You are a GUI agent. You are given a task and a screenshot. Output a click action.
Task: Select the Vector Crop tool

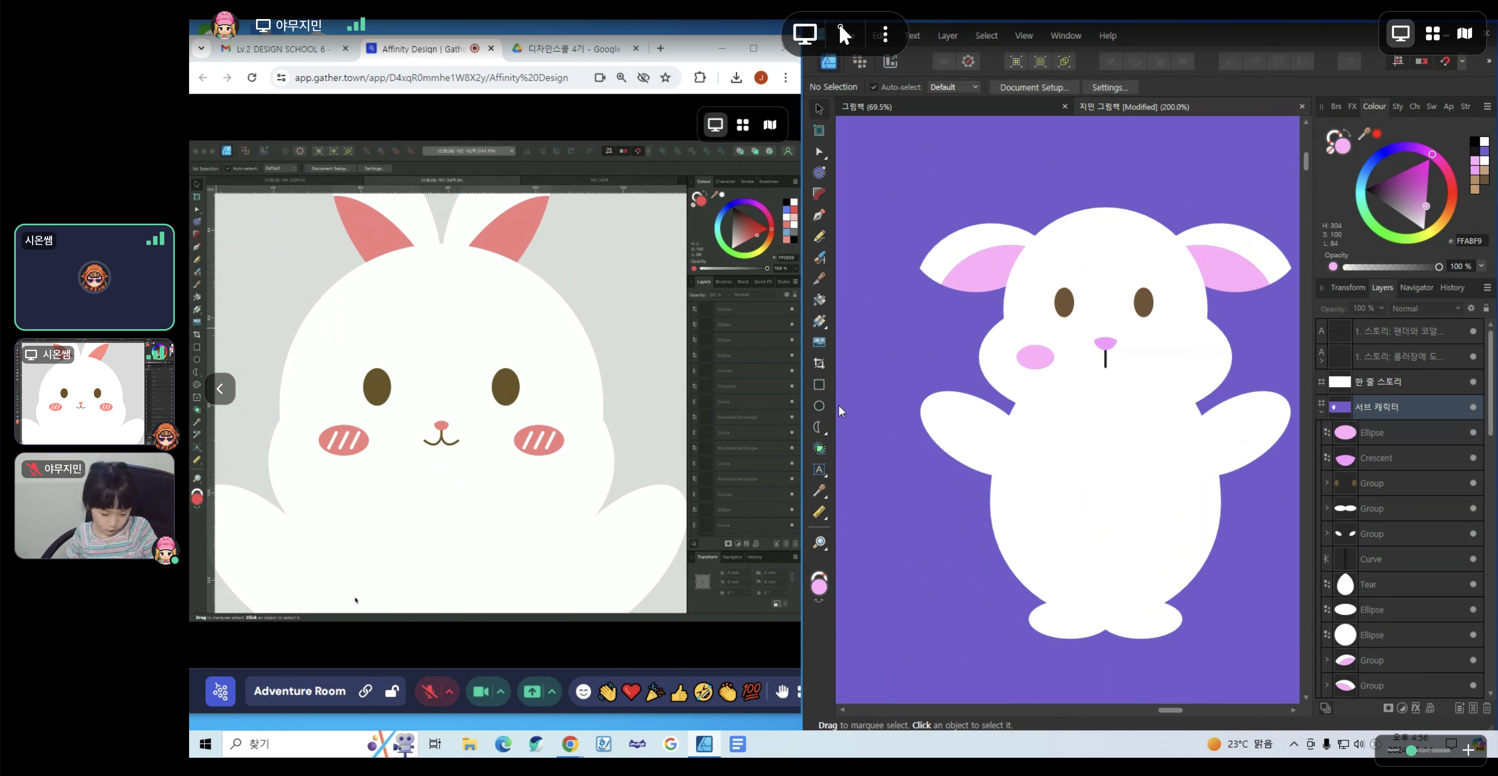point(819,364)
